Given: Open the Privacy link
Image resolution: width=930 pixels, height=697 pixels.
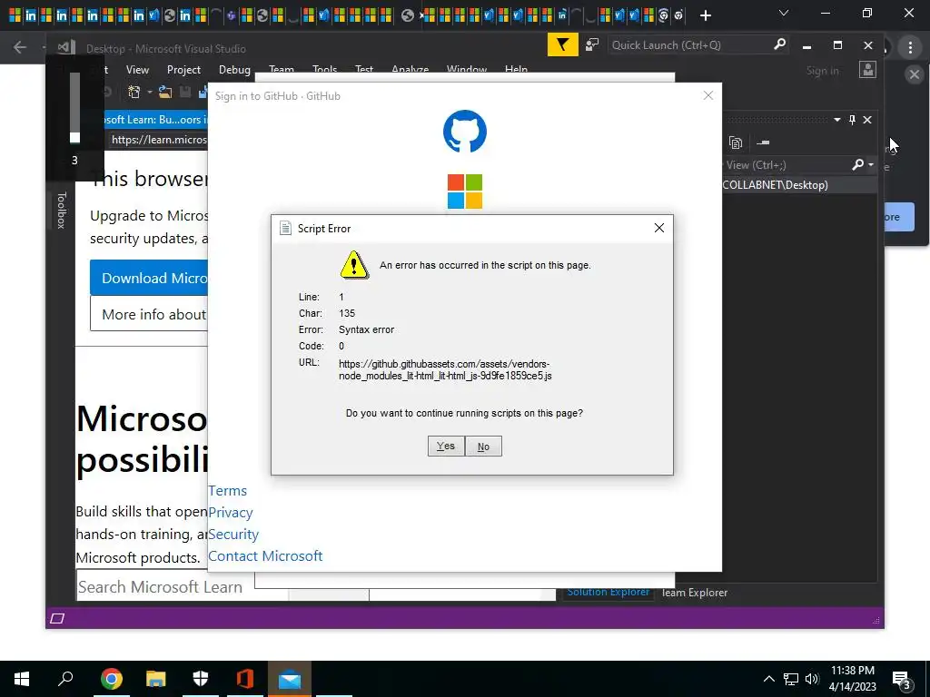Looking at the screenshot, I should [230, 512].
